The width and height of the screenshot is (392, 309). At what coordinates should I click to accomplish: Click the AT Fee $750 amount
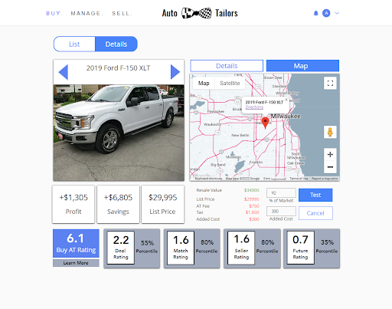tap(254, 206)
